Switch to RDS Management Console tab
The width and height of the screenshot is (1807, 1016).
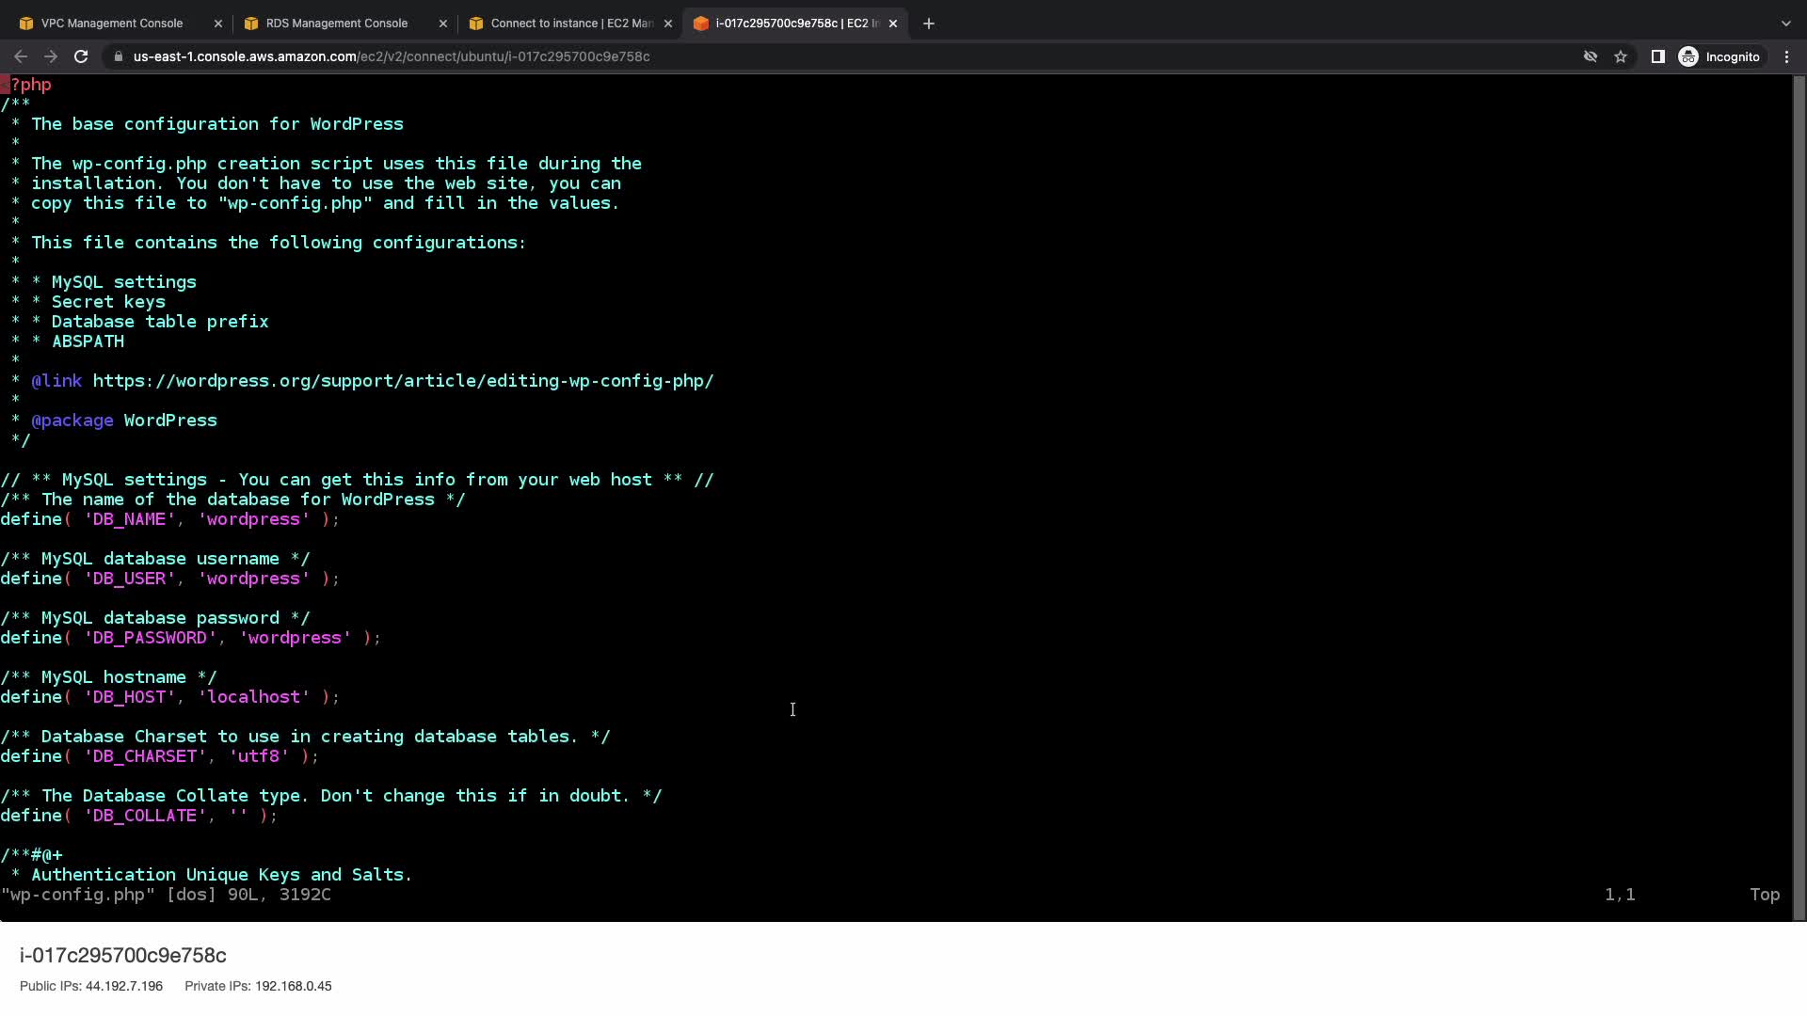tap(336, 24)
